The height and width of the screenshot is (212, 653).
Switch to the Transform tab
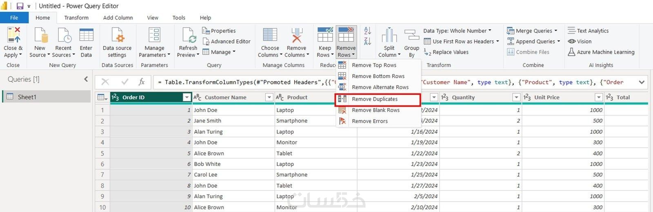click(76, 17)
